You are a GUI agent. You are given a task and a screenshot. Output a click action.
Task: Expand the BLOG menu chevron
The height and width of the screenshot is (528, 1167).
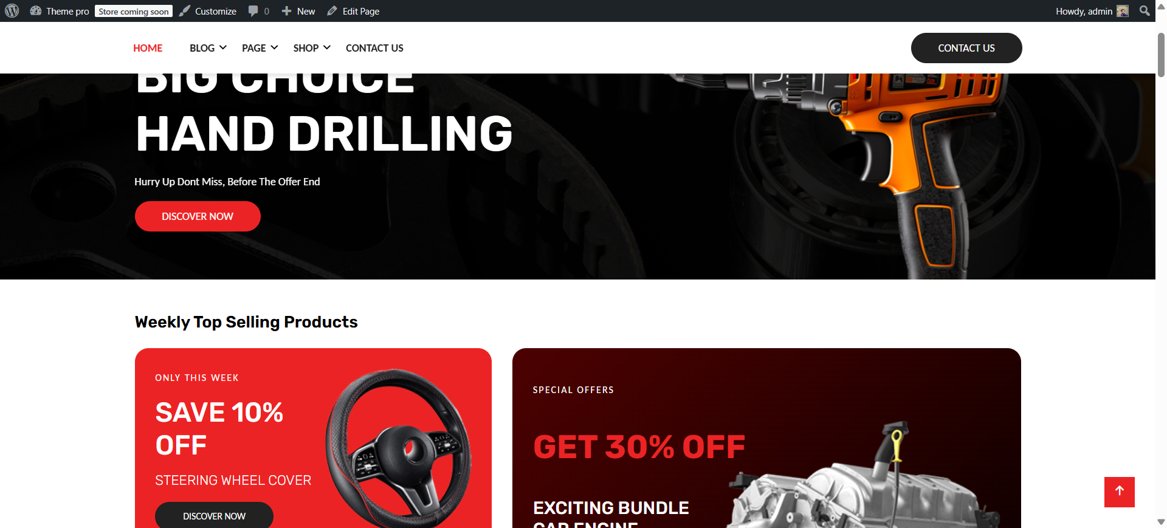[223, 47]
